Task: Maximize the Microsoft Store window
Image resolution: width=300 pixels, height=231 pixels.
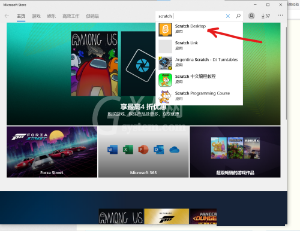Action: pos(268,5)
